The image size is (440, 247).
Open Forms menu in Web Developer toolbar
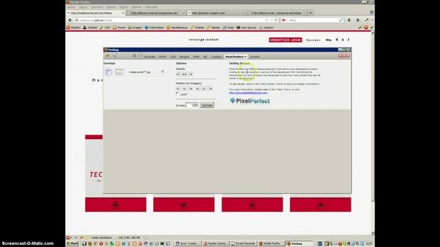[x=120, y=27]
